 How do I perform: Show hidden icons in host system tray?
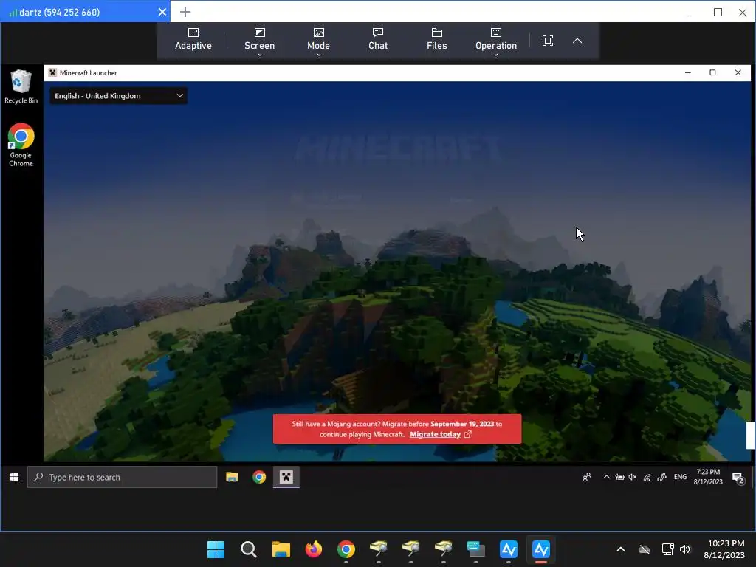pyautogui.click(x=621, y=549)
